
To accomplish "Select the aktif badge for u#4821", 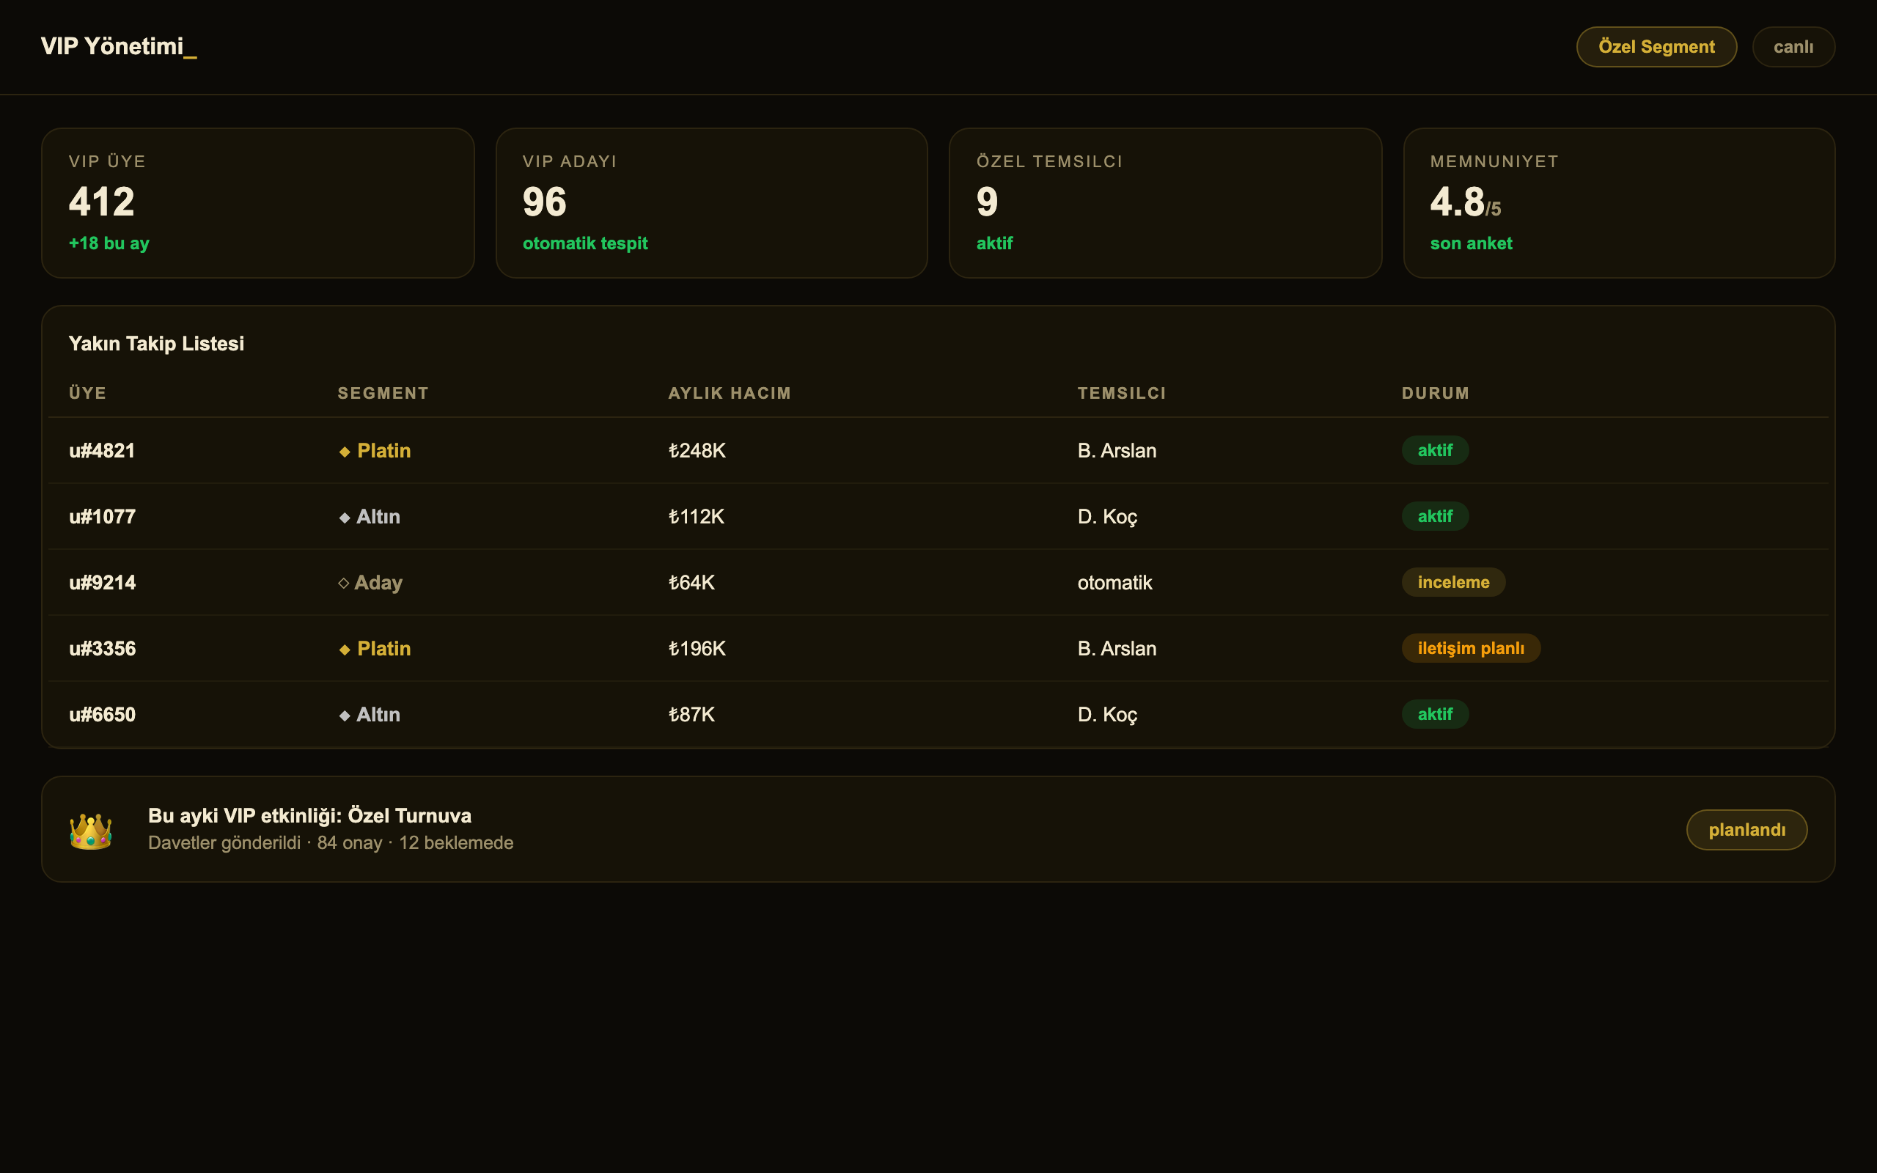I will pos(1435,450).
